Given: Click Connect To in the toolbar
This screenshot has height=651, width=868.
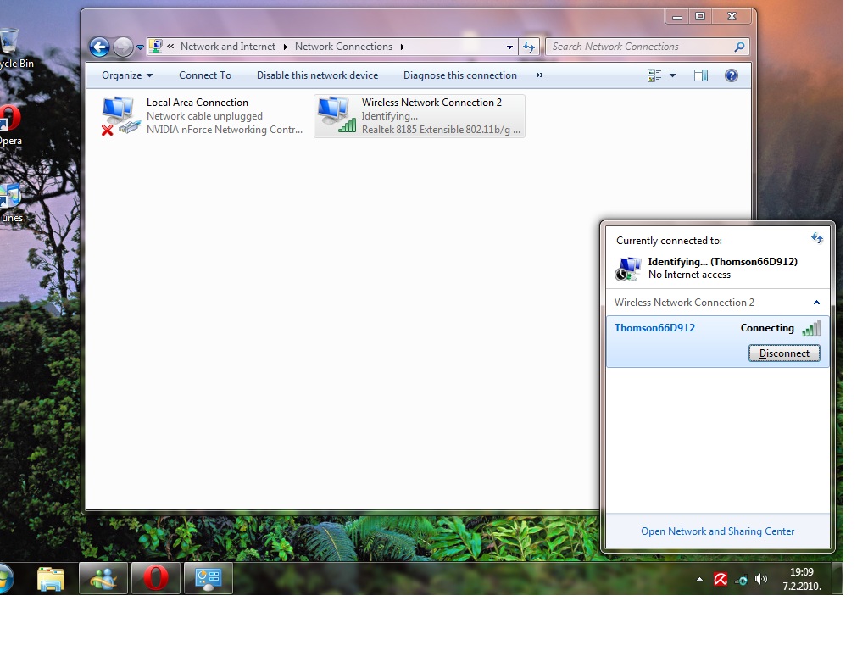Looking at the screenshot, I should click(204, 75).
